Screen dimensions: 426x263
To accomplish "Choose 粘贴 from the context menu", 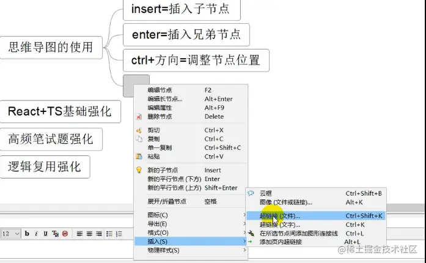I will tap(191, 157).
